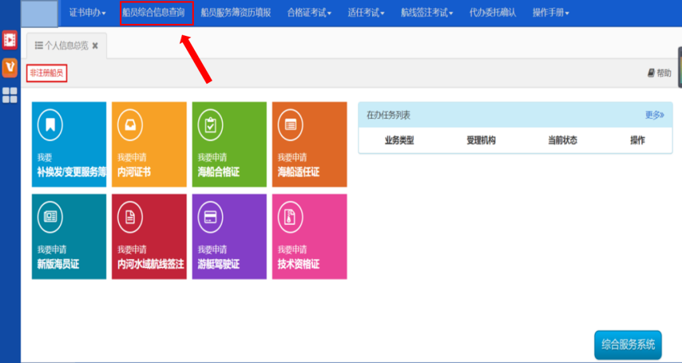
Task: Close the 个人信息总览 tab
Action: (95, 45)
